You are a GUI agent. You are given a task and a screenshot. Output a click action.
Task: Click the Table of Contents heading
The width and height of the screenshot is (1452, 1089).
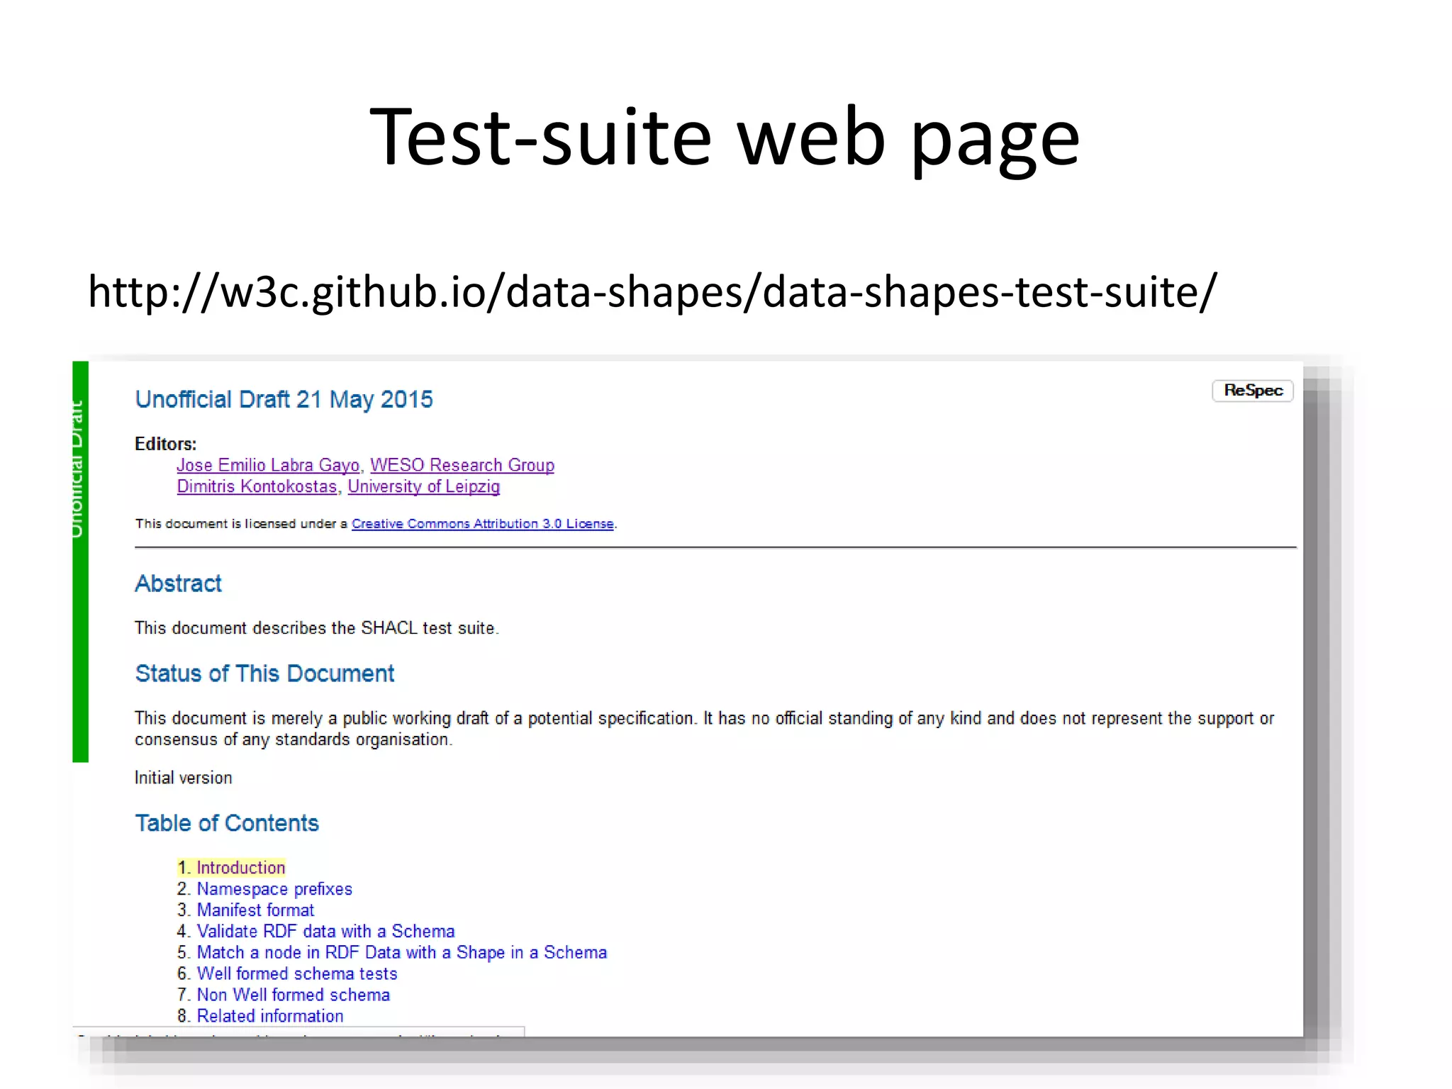click(x=227, y=823)
